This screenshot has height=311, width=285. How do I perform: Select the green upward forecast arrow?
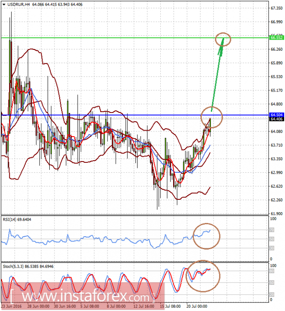click(x=218, y=75)
